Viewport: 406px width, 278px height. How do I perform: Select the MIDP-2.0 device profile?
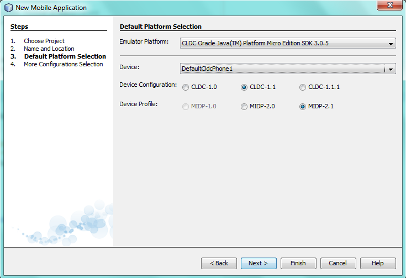[x=244, y=107]
